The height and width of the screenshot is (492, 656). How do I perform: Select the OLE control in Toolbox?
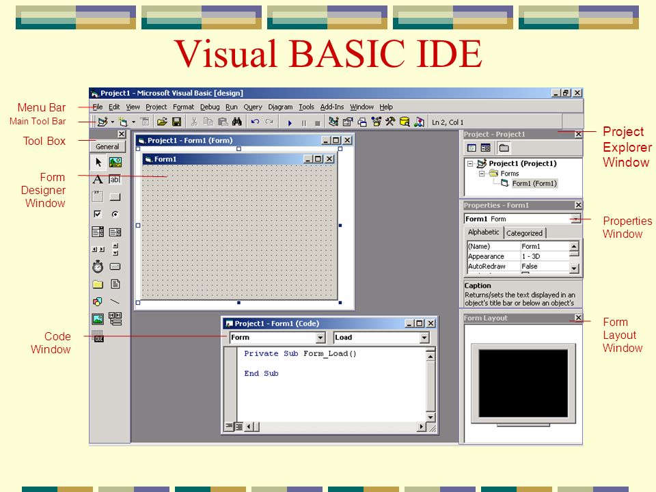(98, 336)
